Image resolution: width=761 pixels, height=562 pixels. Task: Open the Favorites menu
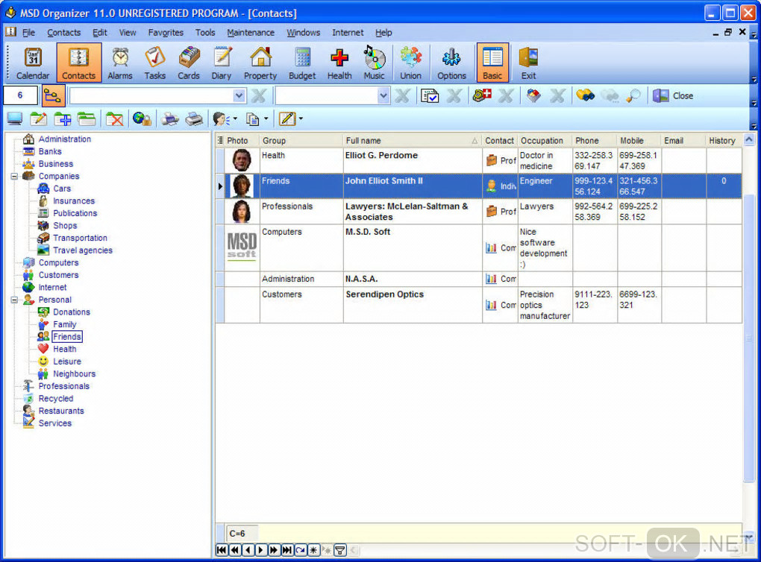tap(166, 33)
